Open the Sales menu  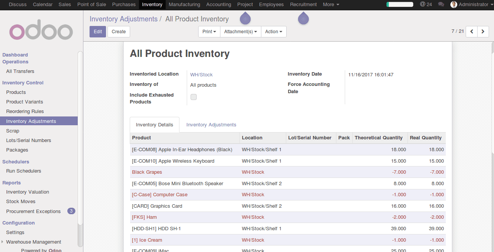tap(65, 5)
